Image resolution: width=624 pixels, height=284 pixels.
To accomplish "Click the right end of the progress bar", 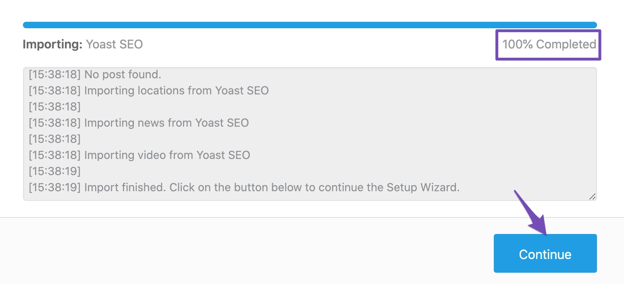I will (x=593, y=24).
